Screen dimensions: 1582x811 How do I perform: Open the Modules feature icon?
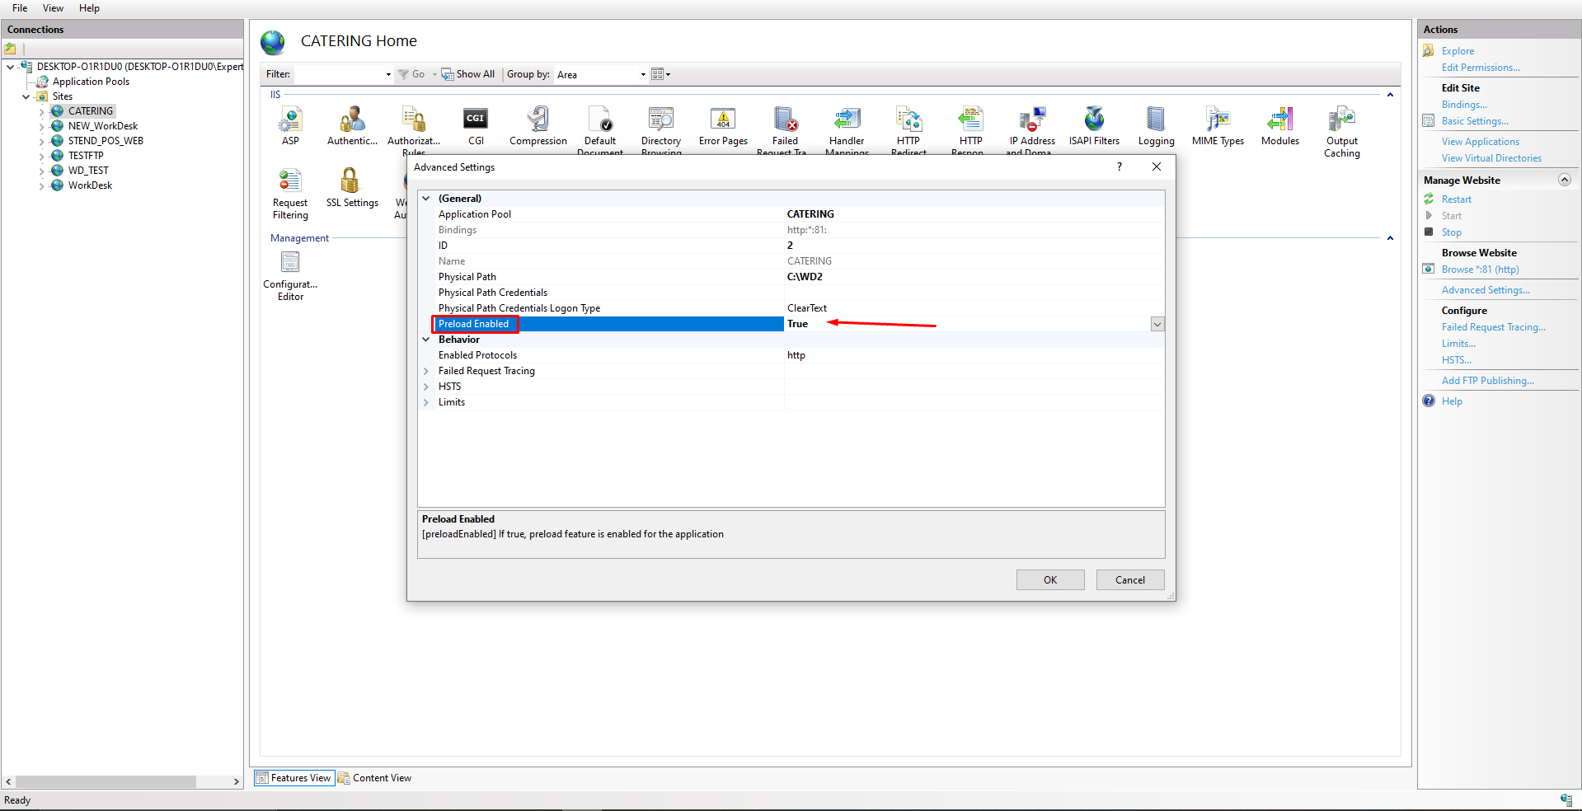coord(1279,121)
